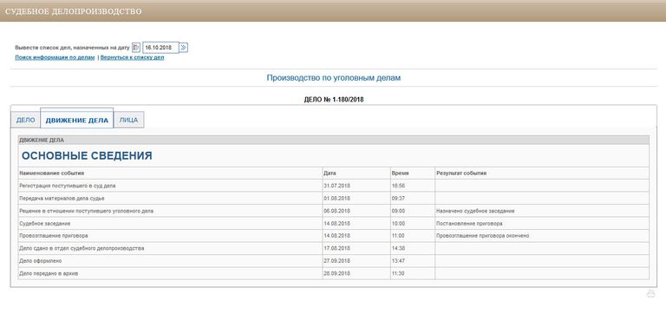Open the ЛИЦА tab
This screenshot has width=666, height=314.
pyautogui.click(x=128, y=120)
